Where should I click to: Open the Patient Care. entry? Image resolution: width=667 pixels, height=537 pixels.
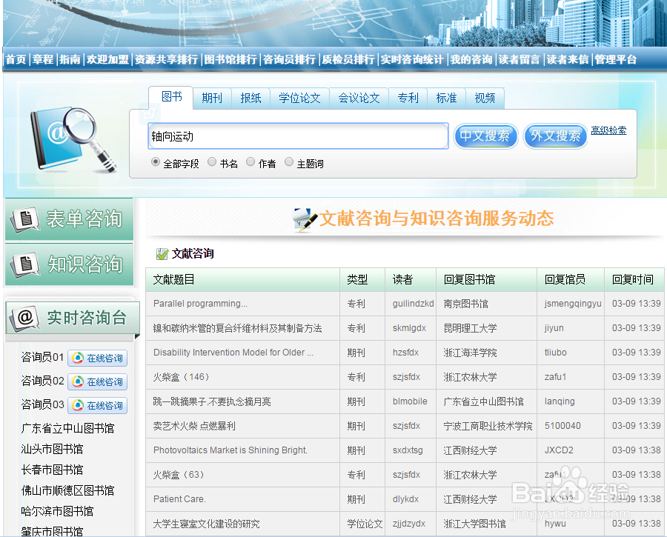pos(179,499)
